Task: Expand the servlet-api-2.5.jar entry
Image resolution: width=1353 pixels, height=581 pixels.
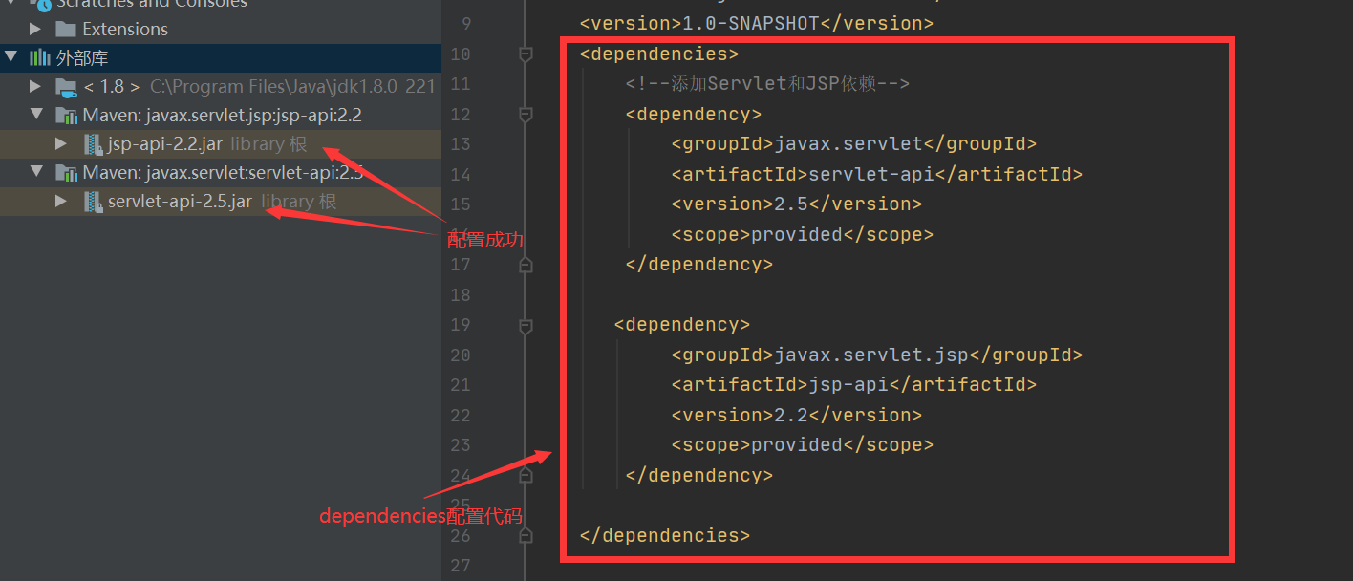Action: point(60,202)
